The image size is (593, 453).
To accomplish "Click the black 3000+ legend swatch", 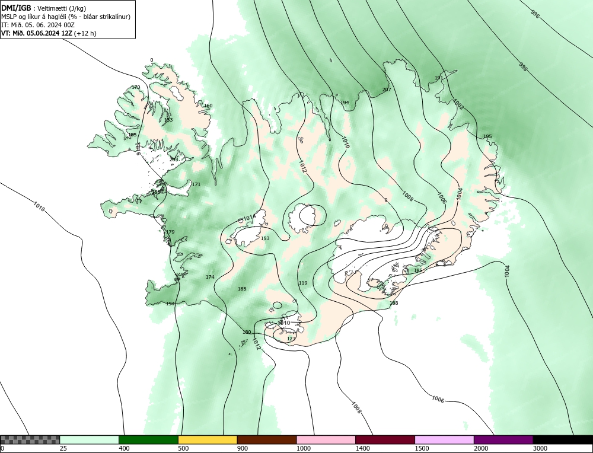I will [563, 439].
